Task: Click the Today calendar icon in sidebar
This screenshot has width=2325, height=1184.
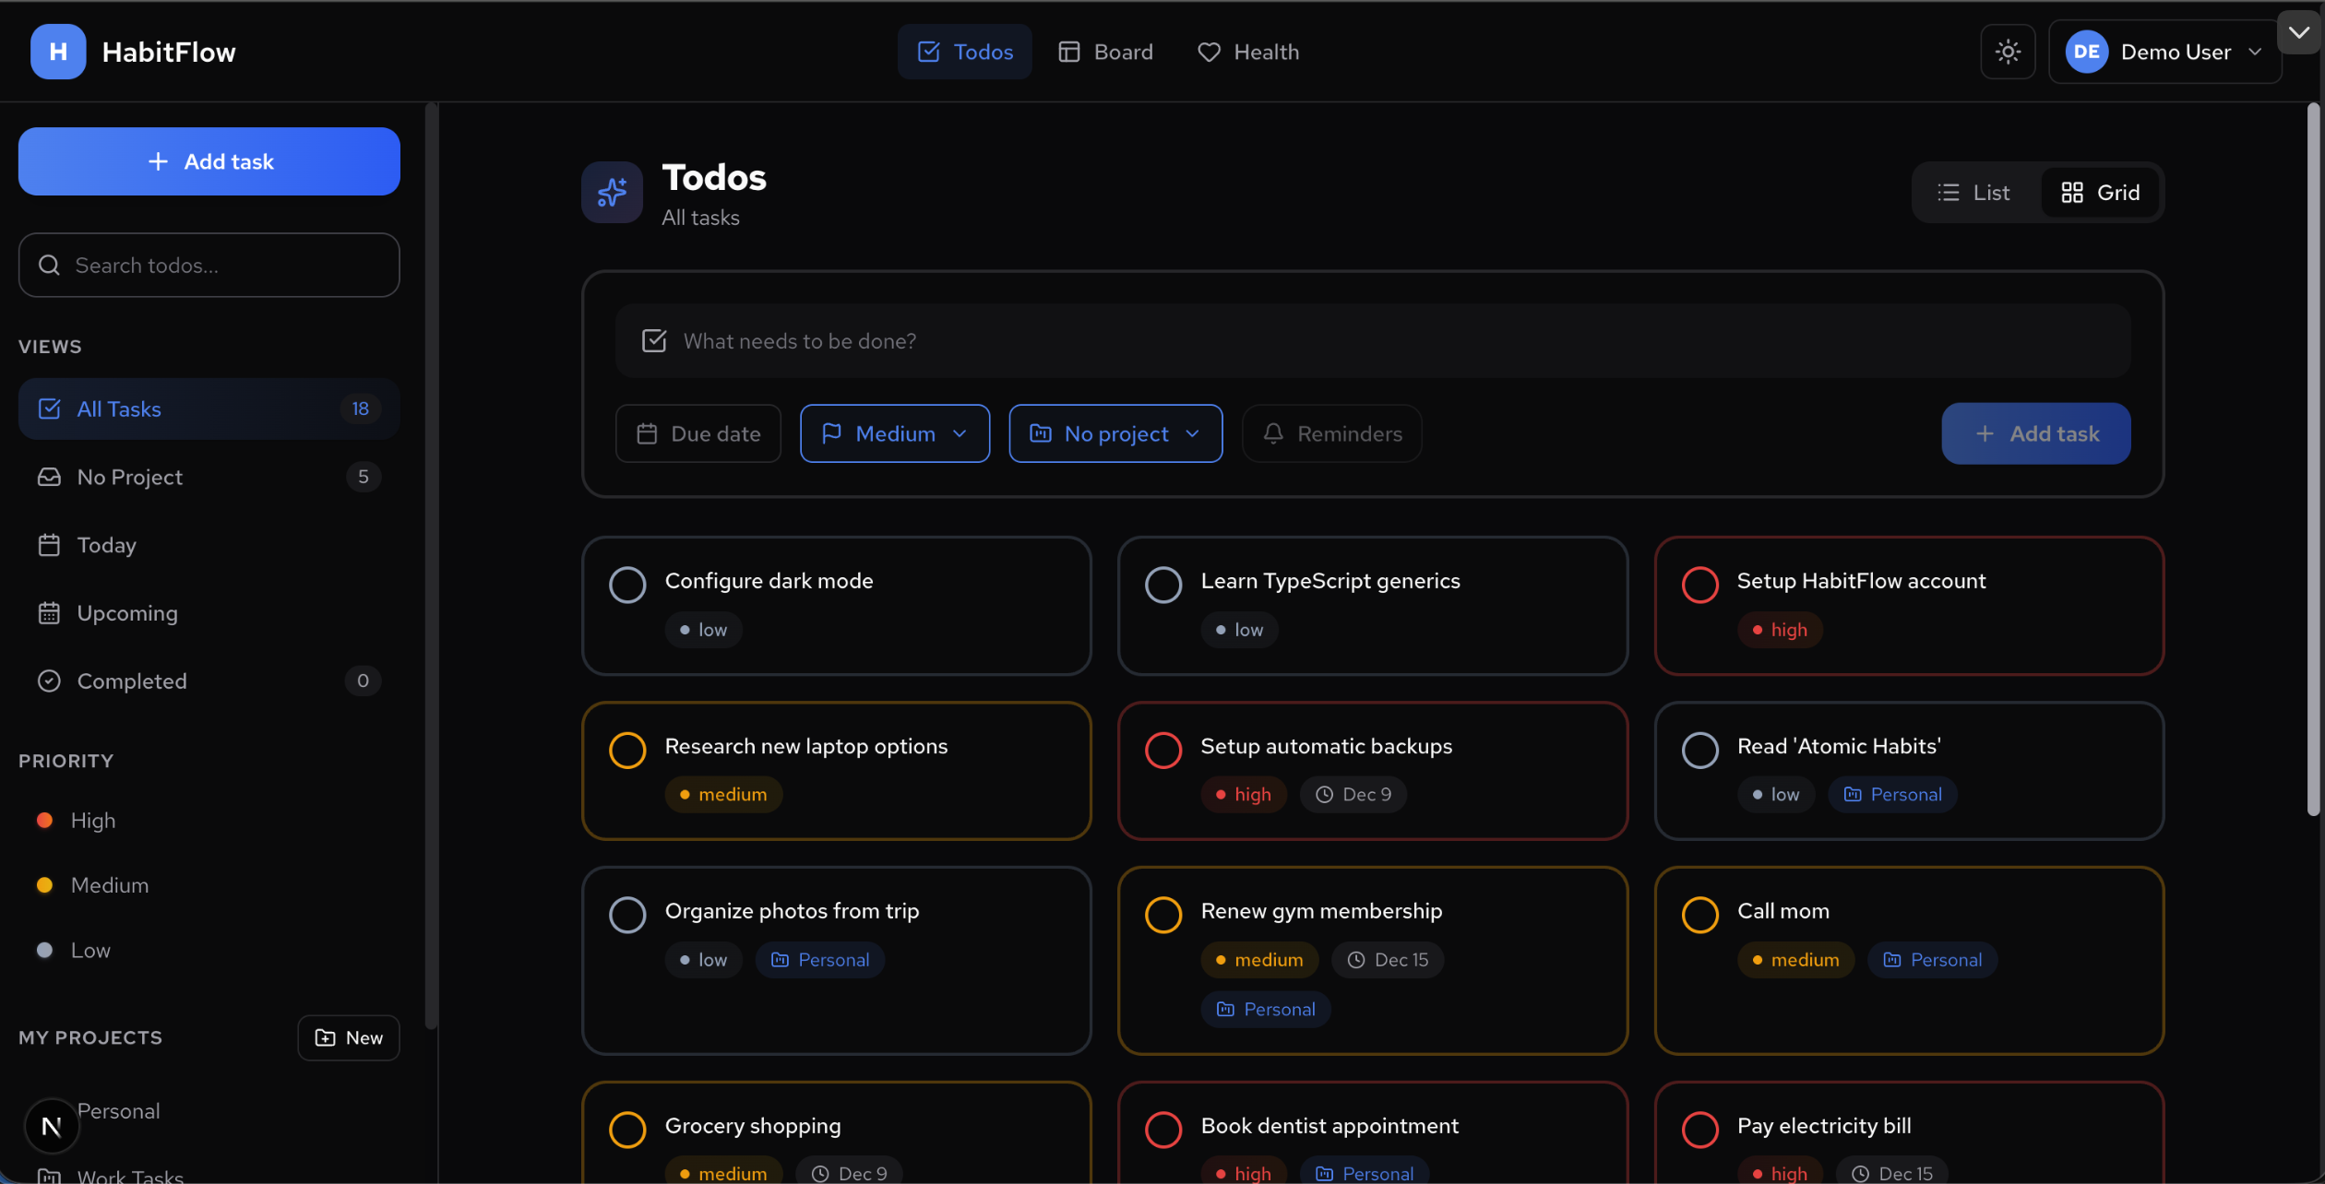Action: tap(50, 544)
